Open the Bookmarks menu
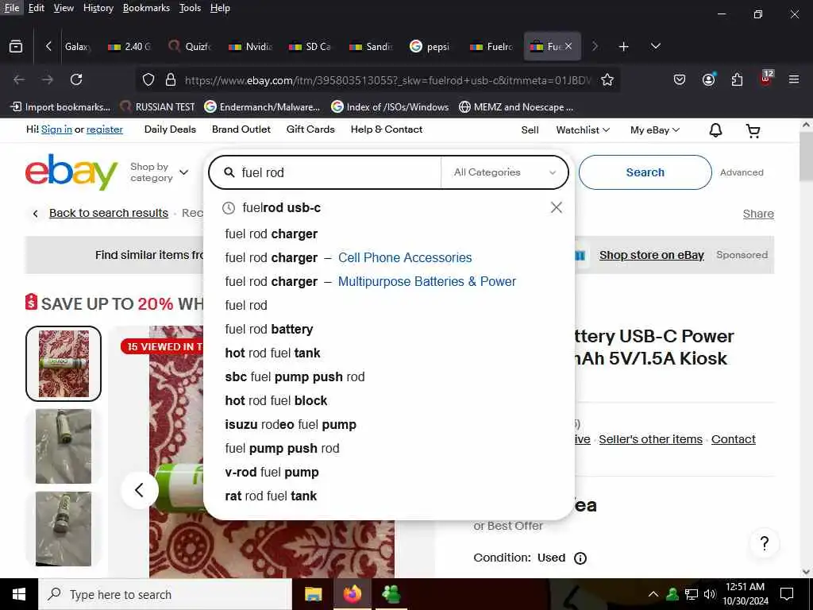 [x=146, y=8]
